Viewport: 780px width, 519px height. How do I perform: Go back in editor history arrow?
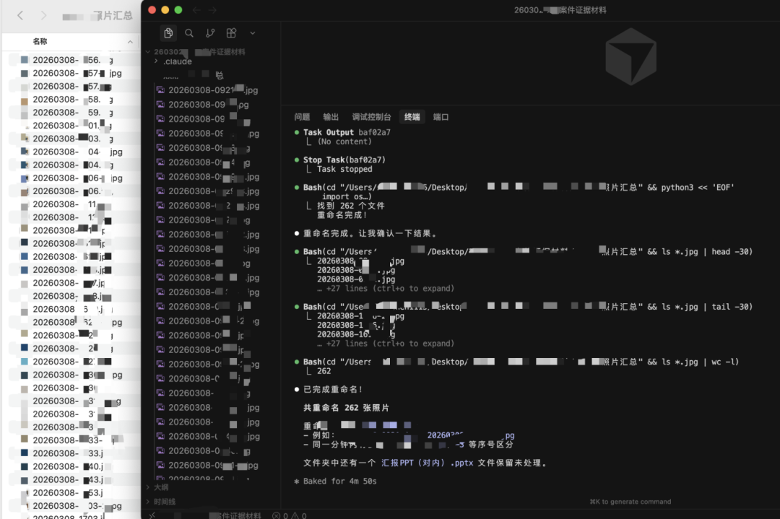[196, 10]
